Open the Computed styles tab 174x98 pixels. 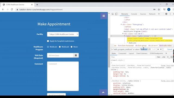[122, 53]
